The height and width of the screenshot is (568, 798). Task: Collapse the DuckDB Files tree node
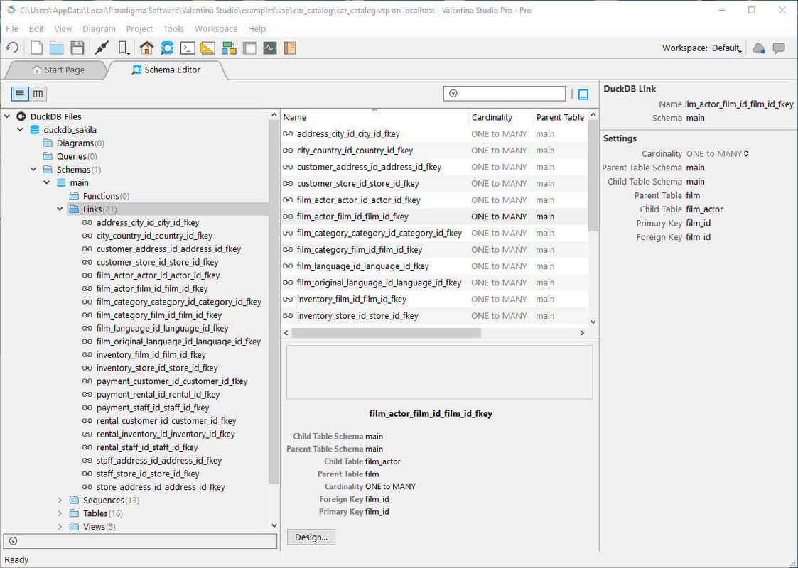tap(7, 116)
